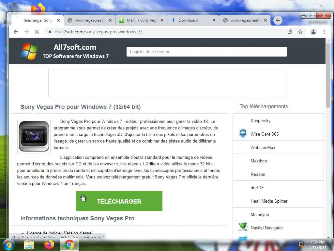The height and width of the screenshot is (251, 334).
Task: Open a new tab with plus button
Action: tap(278, 20)
